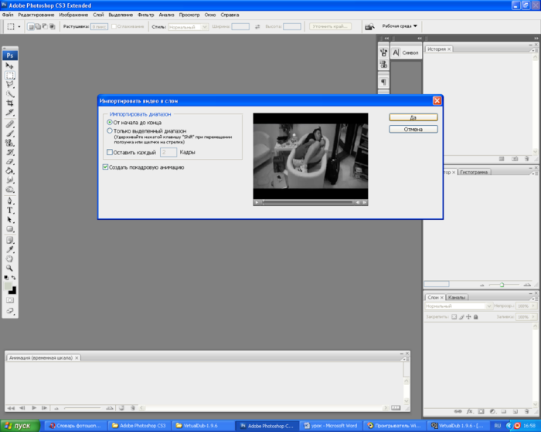Select the Pen tool

click(x=9, y=201)
